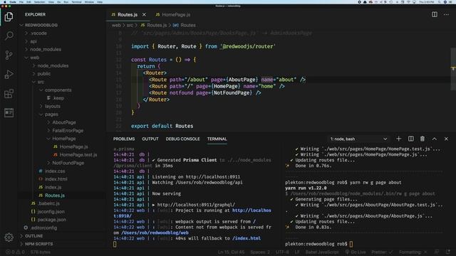This screenshot has height=256, width=456.
Task: Split the terminal pane
Action: [x=410, y=139]
